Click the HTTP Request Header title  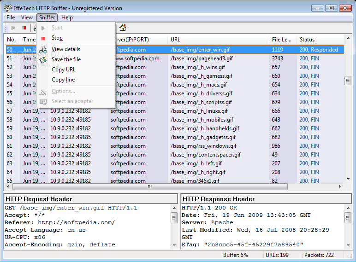tap(39, 199)
